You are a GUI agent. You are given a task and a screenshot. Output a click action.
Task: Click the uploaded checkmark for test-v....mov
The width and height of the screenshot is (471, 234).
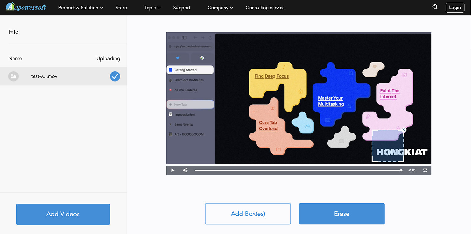pyautogui.click(x=115, y=76)
